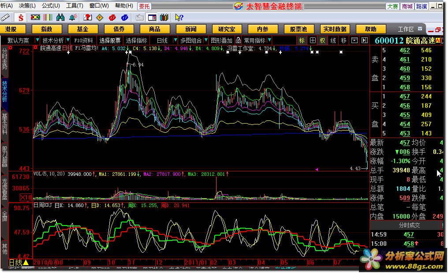The width and height of the screenshot is (448, 273).
Task: Toggle the 移 move button
Action: pyautogui.click(x=343, y=40)
